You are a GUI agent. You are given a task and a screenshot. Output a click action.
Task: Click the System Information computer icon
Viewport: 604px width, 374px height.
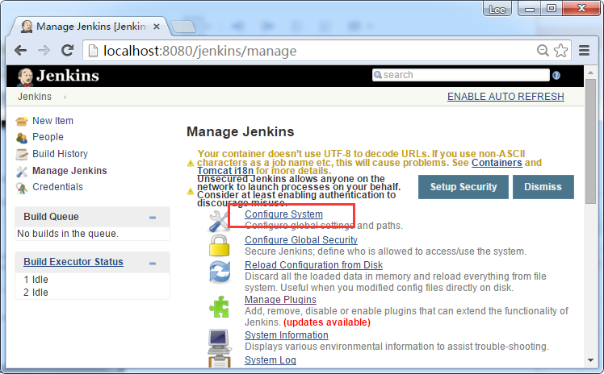tap(220, 340)
